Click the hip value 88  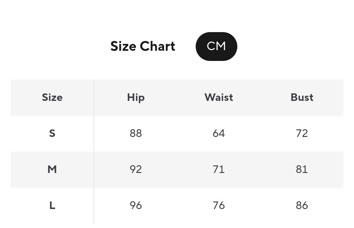click(x=136, y=133)
